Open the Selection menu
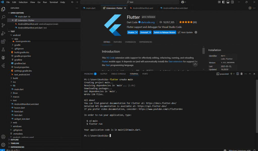 (23, 2)
